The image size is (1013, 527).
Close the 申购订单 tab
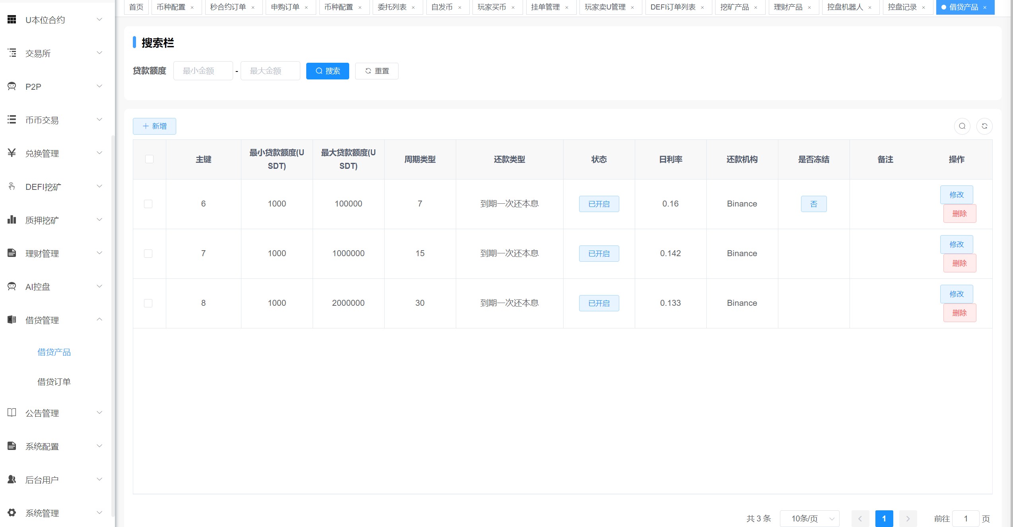coord(306,8)
